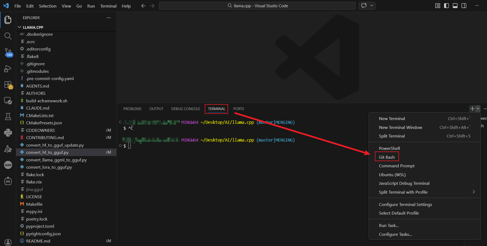487x246 pixels.
Task: Open the Extensions view icon
Action: click(x=8, y=85)
